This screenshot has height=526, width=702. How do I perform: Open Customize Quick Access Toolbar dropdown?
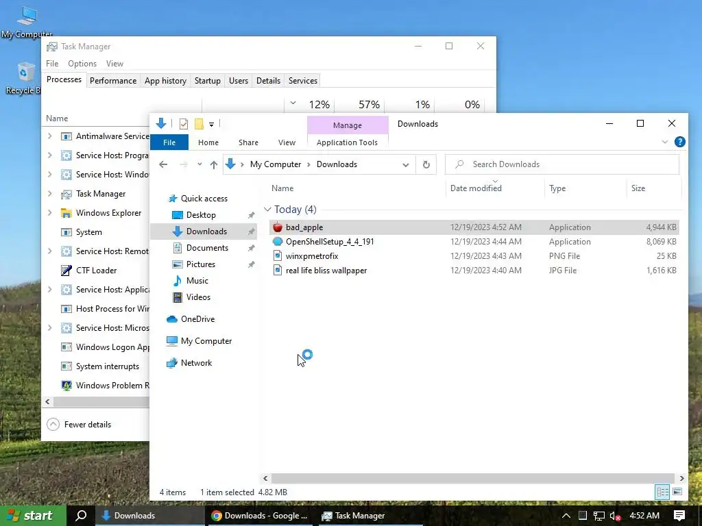pyautogui.click(x=211, y=125)
